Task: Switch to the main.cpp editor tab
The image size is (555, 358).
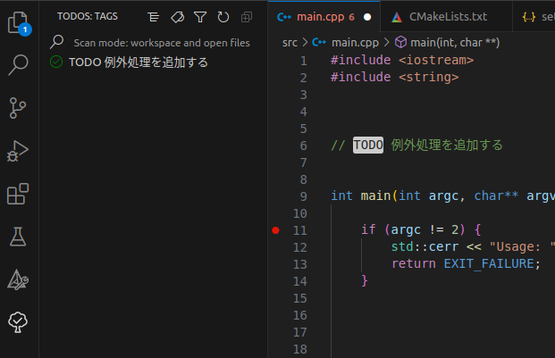Action: tap(324, 17)
